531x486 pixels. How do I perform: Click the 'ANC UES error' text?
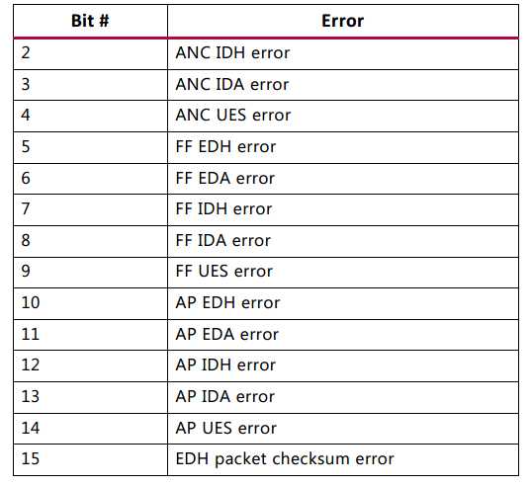233,116
